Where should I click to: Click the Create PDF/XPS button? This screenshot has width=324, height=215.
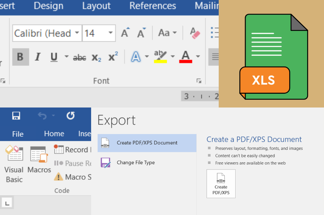click(221, 184)
